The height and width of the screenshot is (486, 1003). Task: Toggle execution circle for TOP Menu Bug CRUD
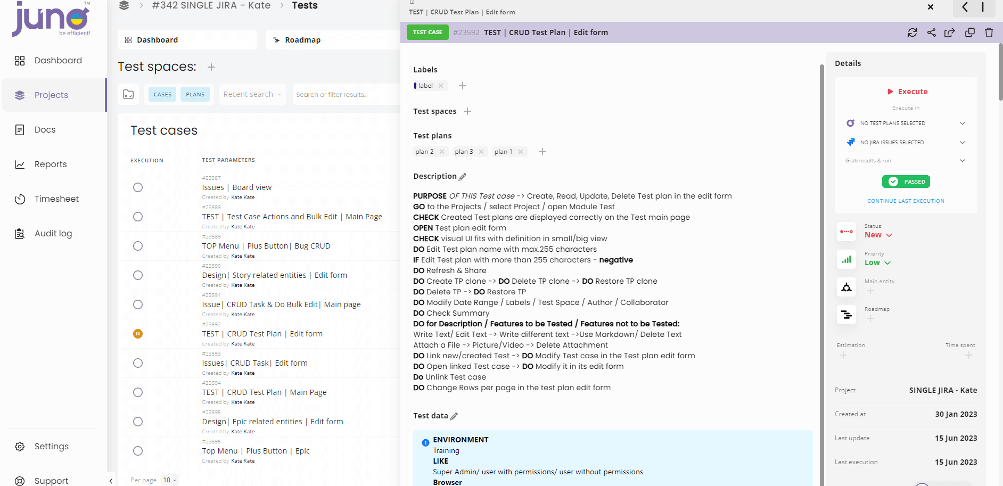(x=138, y=246)
